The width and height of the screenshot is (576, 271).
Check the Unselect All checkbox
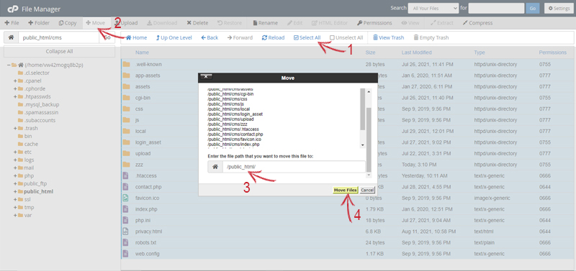click(x=332, y=38)
